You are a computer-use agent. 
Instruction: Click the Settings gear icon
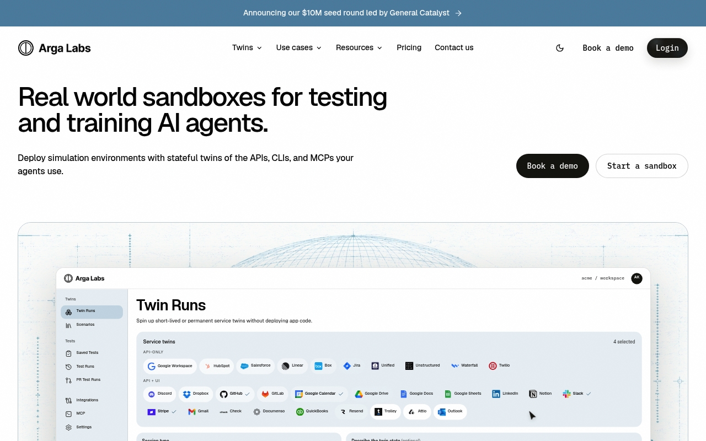68,428
